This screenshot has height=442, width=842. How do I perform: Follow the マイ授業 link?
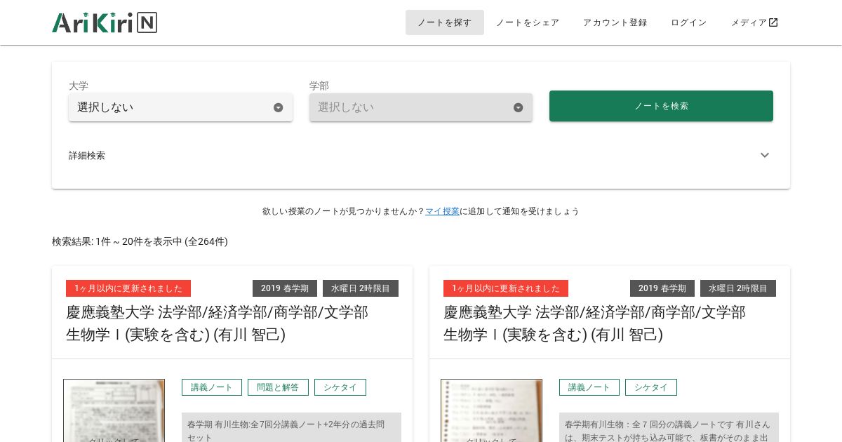(442, 211)
